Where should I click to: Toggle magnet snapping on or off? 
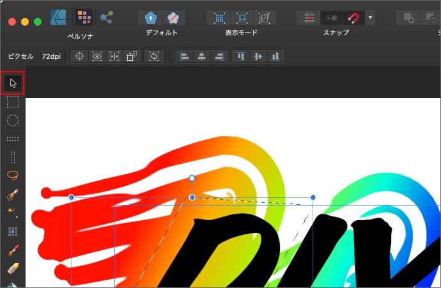pyautogui.click(x=353, y=18)
